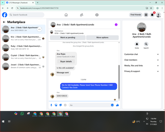Select the Jovani 2 Beds conversation

pos(23,66)
